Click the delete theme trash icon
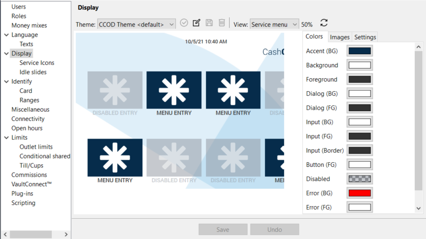Image resolution: width=426 pixels, height=239 pixels. 222,23
